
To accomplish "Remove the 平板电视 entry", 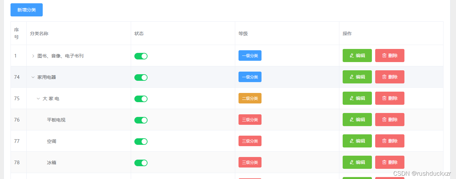I will pos(390,120).
